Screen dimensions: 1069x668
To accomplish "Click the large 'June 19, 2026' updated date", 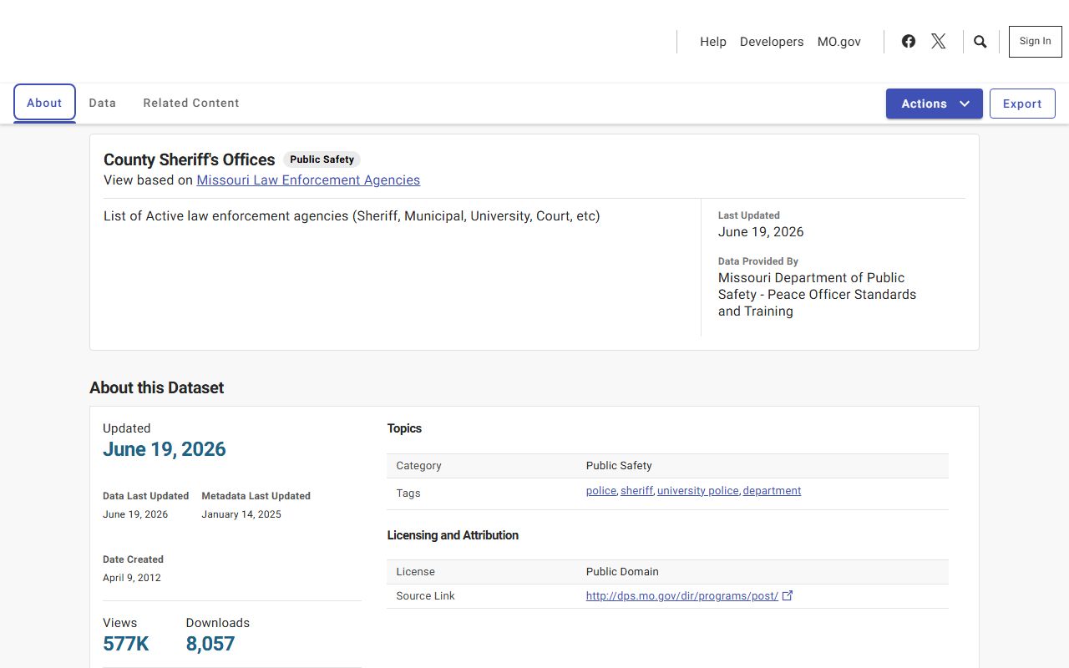I will point(165,449).
